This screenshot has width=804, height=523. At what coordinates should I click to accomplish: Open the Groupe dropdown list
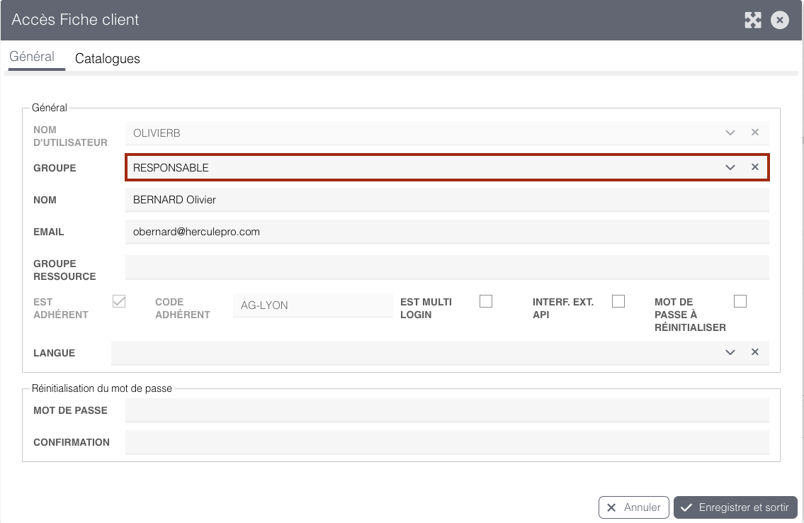[x=730, y=168]
